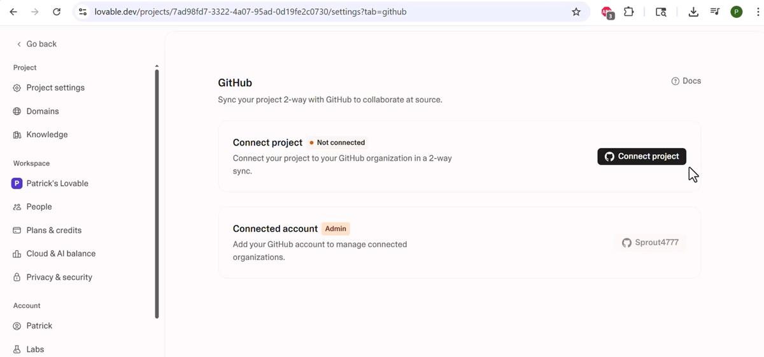764x357 pixels.
Task: Click the tab search icon in toolbar
Action: point(661,11)
